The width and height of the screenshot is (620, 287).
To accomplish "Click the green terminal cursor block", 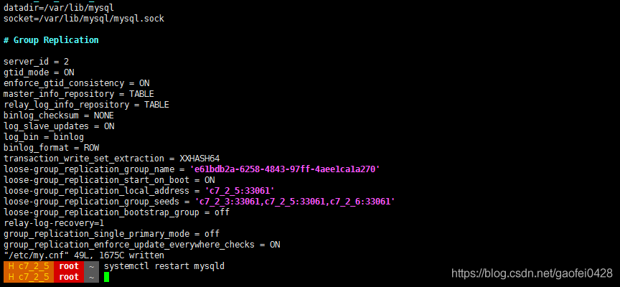I will (x=106, y=277).
